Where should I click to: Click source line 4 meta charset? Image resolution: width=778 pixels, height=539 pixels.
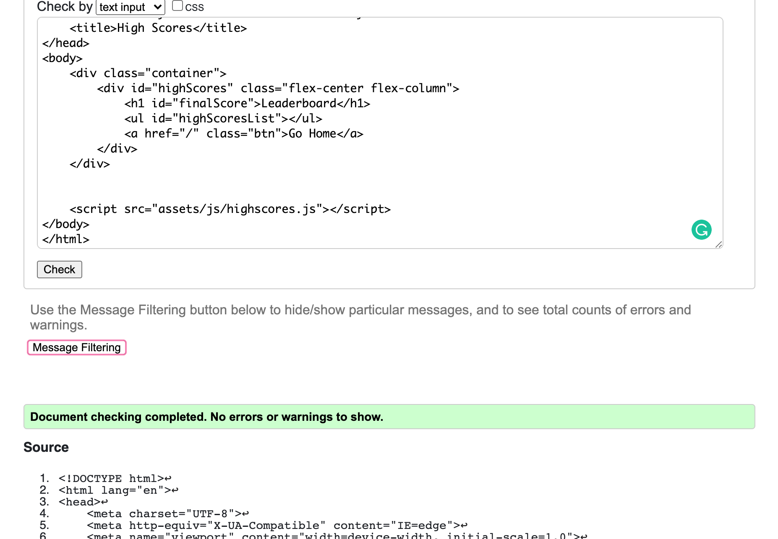168,514
